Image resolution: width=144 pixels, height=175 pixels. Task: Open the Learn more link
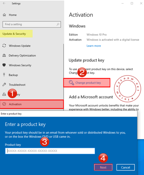[94, 46]
